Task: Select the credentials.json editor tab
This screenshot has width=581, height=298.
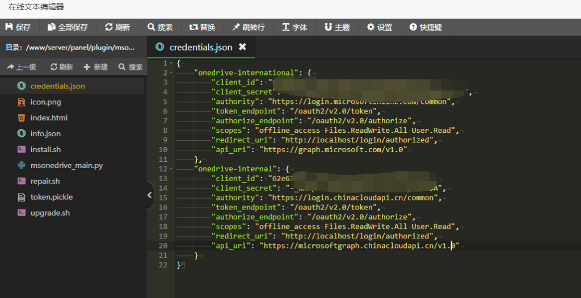Action: [200, 47]
